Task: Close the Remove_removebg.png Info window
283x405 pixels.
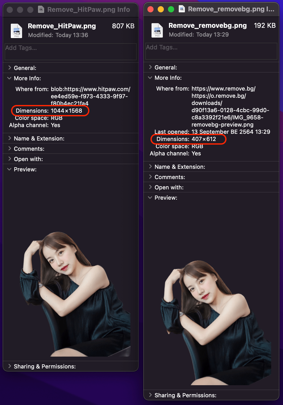Action: [150, 10]
